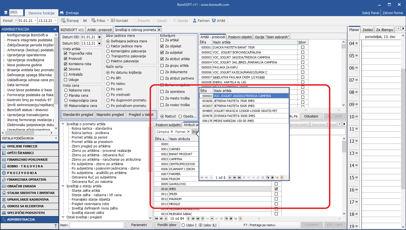Screen dimensions: 406x230
Task: Switch to the Zadaci tab
Action: coord(367,30)
